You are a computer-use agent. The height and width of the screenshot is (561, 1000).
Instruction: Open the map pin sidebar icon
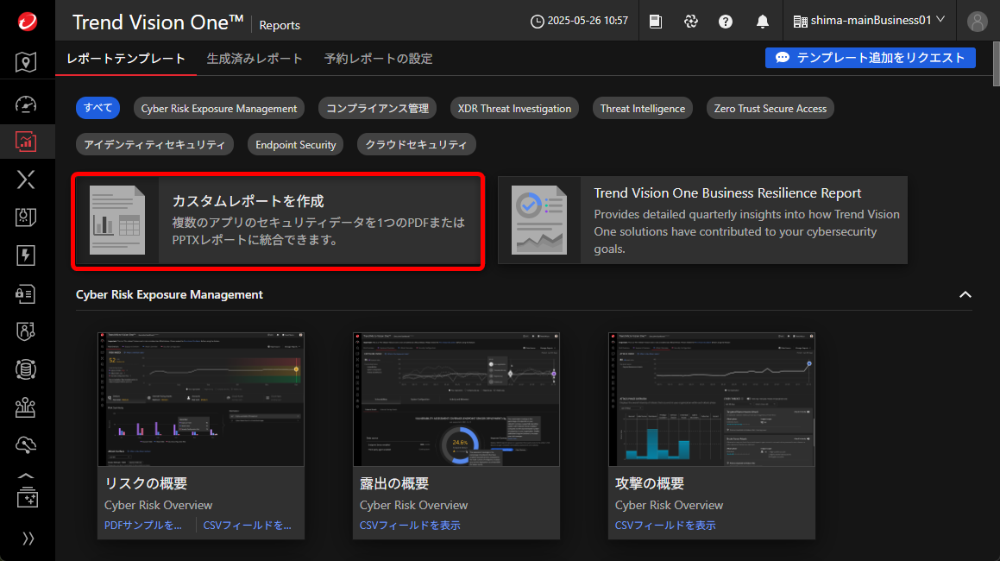click(x=26, y=62)
